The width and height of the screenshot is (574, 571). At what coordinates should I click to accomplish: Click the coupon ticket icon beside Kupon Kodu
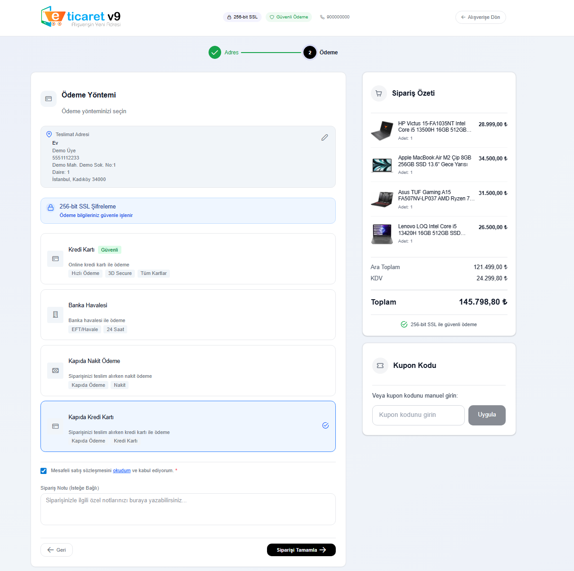(x=380, y=366)
